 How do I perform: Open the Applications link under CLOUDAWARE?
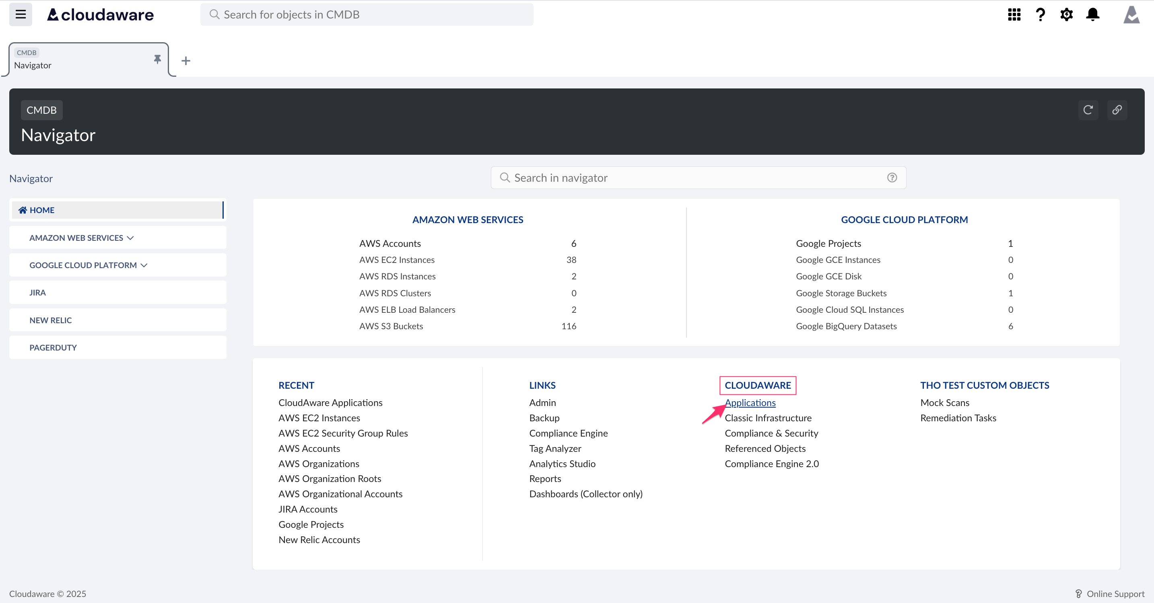750,402
